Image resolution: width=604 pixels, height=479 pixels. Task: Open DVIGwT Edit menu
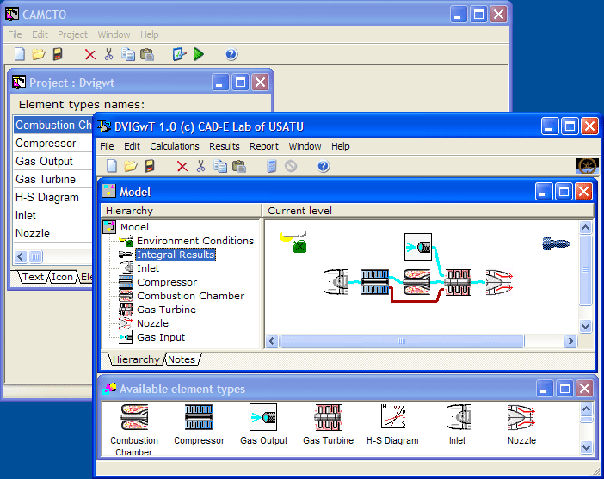(132, 146)
